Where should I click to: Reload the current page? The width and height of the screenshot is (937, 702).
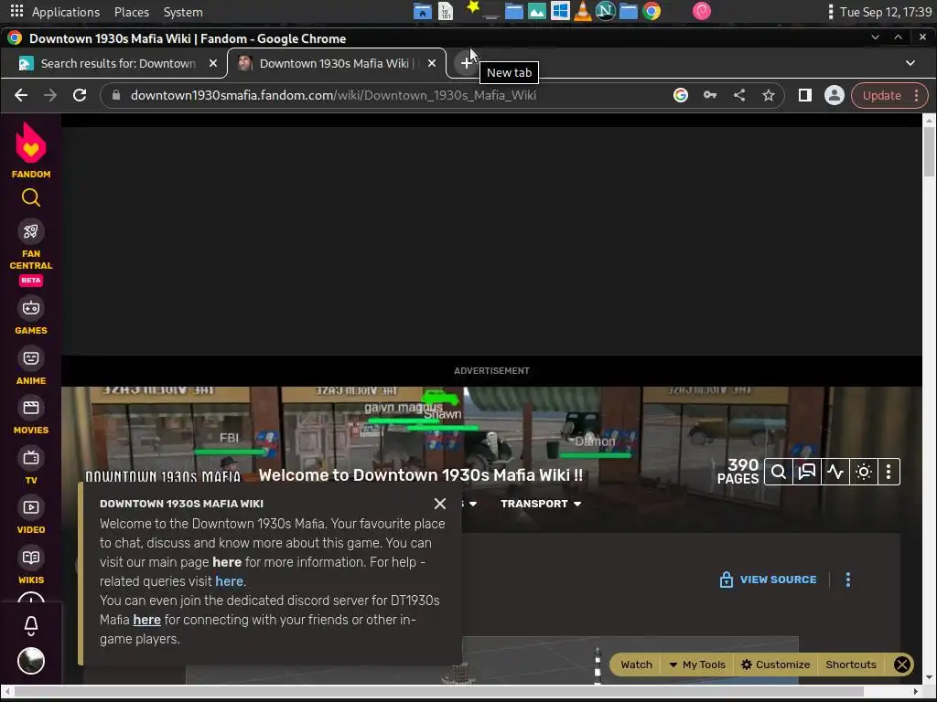(x=80, y=95)
